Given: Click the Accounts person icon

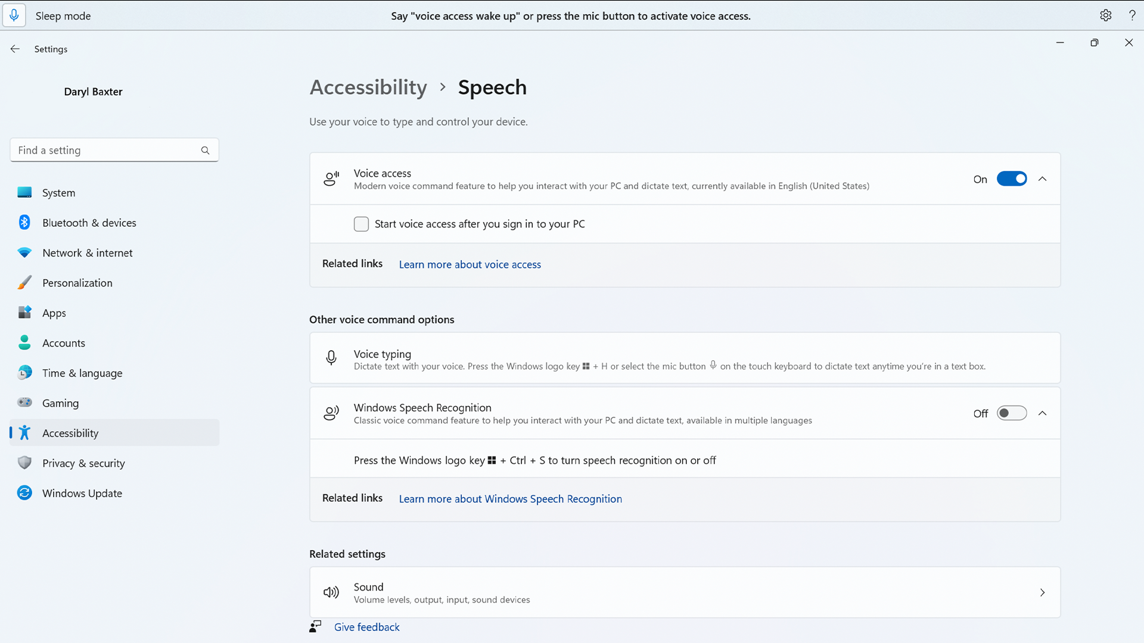Looking at the screenshot, I should pyautogui.click(x=24, y=342).
